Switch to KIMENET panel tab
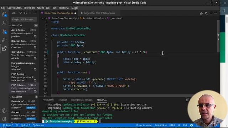Screen dimensions: 228x128 tap(63, 100)
